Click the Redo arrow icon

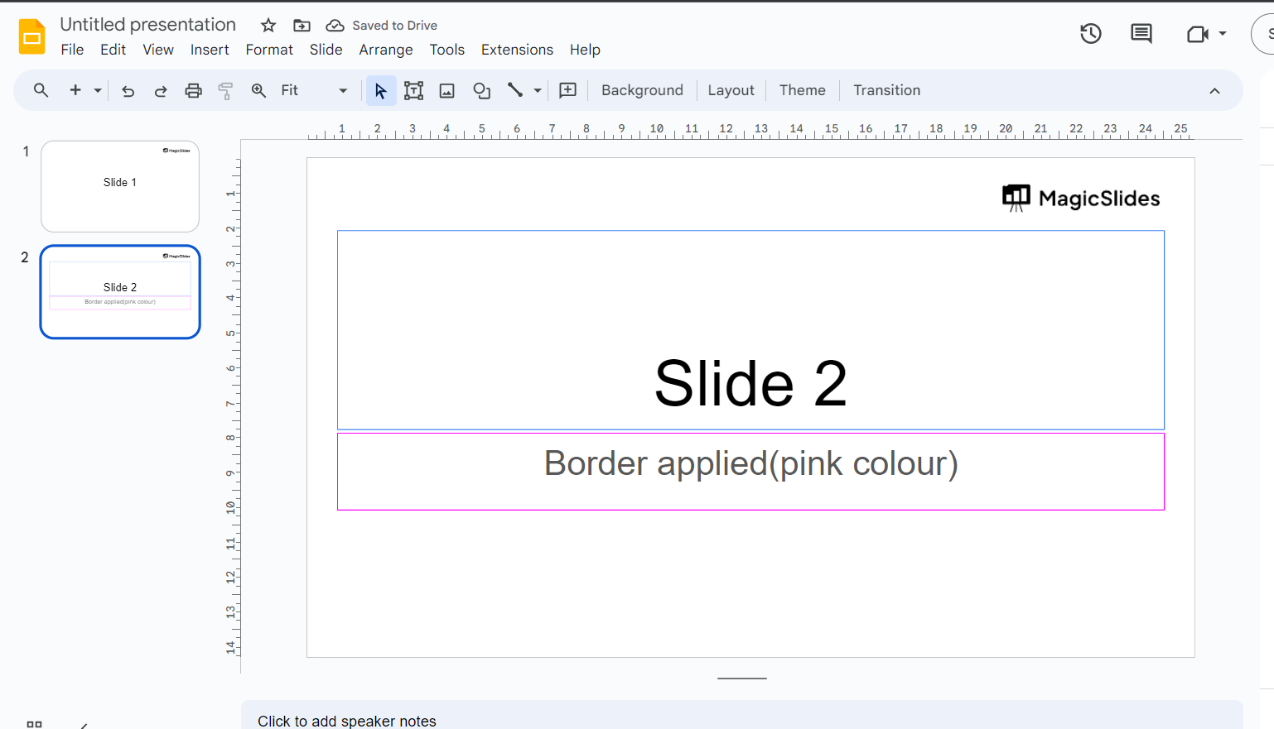[x=161, y=91]
